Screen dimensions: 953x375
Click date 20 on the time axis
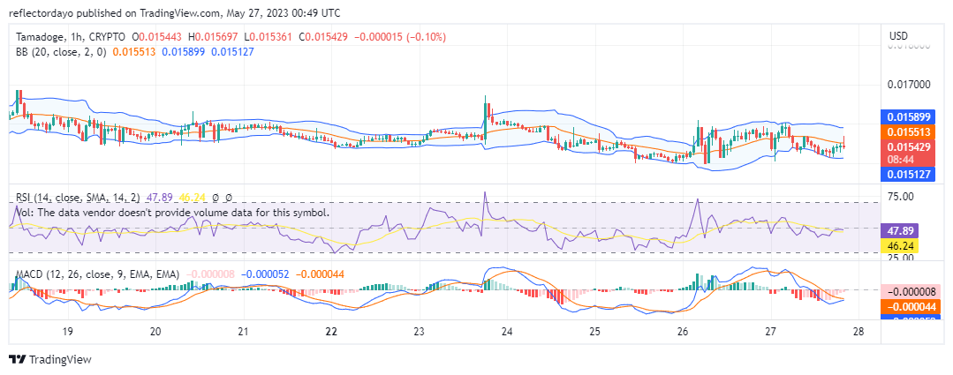[x=155, y=332]
